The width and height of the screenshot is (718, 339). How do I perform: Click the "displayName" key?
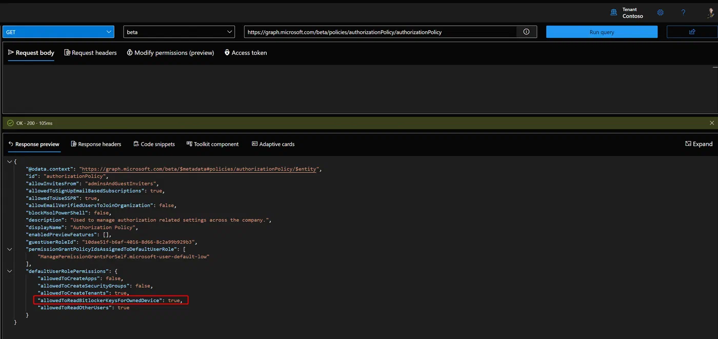[46, 227]
